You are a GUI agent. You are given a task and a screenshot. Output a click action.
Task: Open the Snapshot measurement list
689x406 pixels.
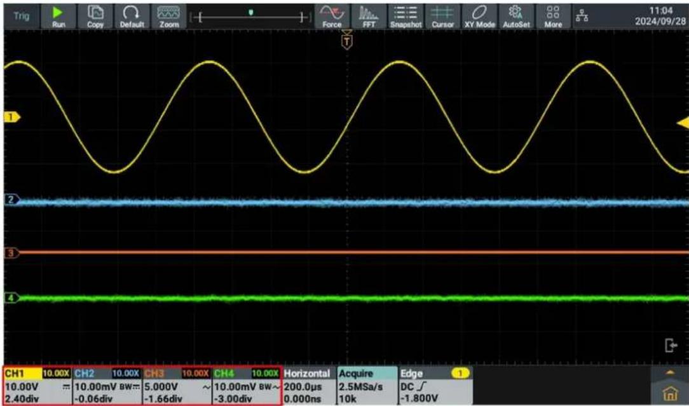click(x=406, y=17)
